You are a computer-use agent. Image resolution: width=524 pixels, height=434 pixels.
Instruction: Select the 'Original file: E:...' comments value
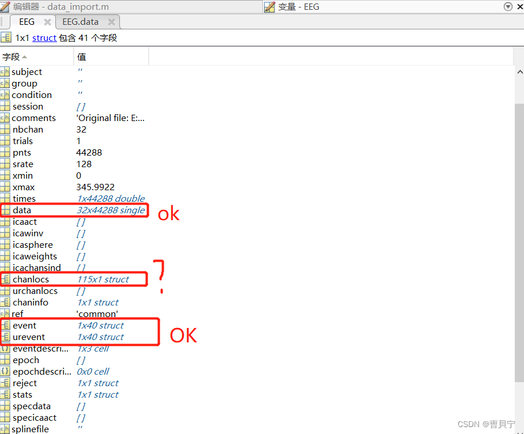(x=111, y=118)
